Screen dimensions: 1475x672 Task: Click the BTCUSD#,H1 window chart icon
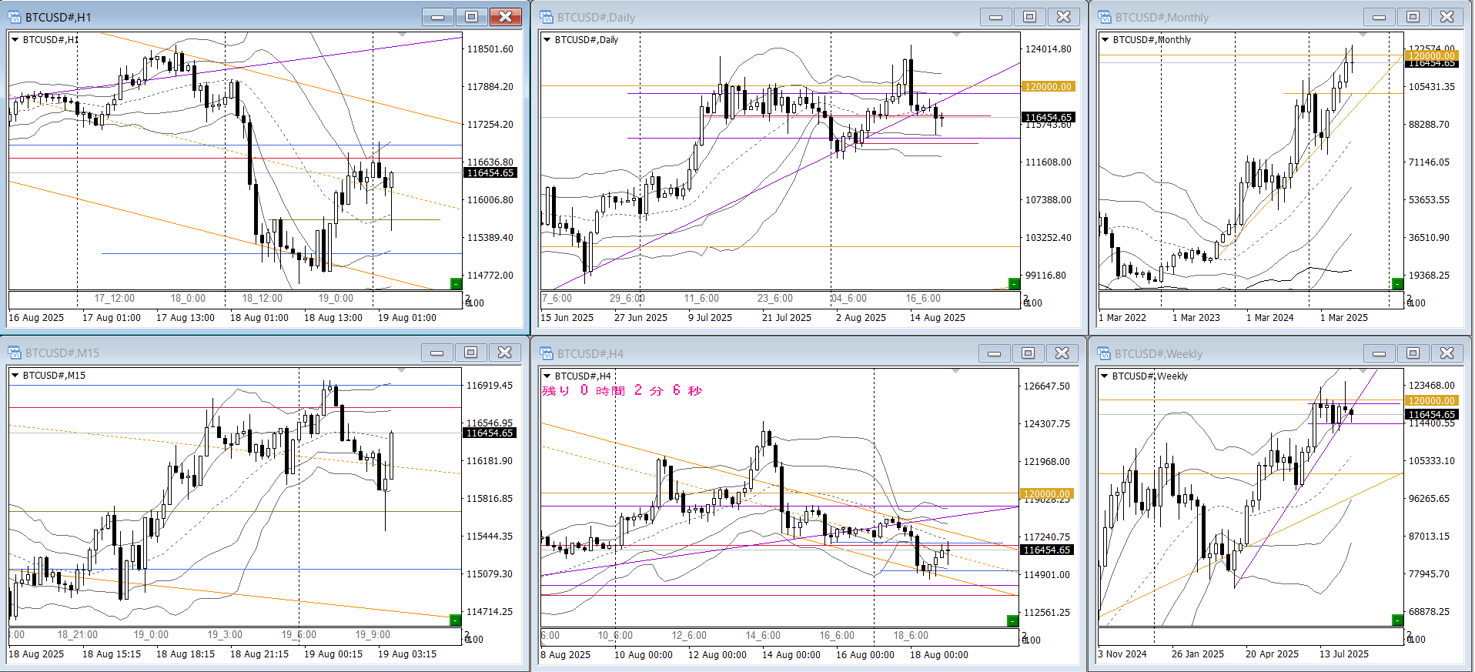point(14,17)
